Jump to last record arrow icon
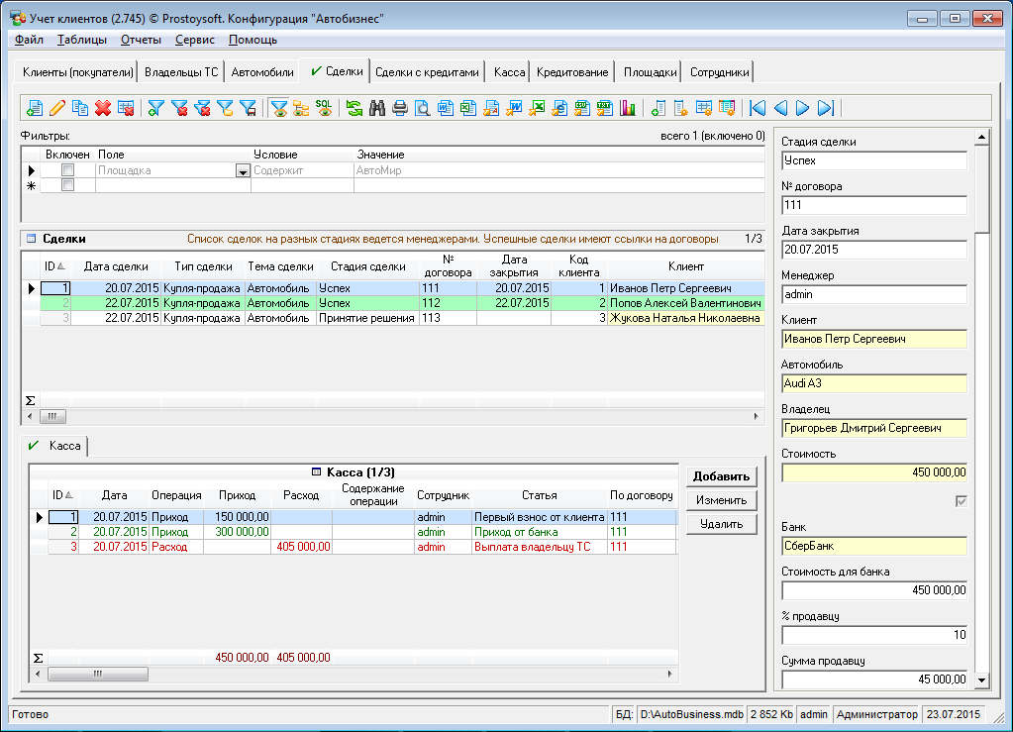Image resolution: width=1013 pixels, height=732 pixels. 826,108
